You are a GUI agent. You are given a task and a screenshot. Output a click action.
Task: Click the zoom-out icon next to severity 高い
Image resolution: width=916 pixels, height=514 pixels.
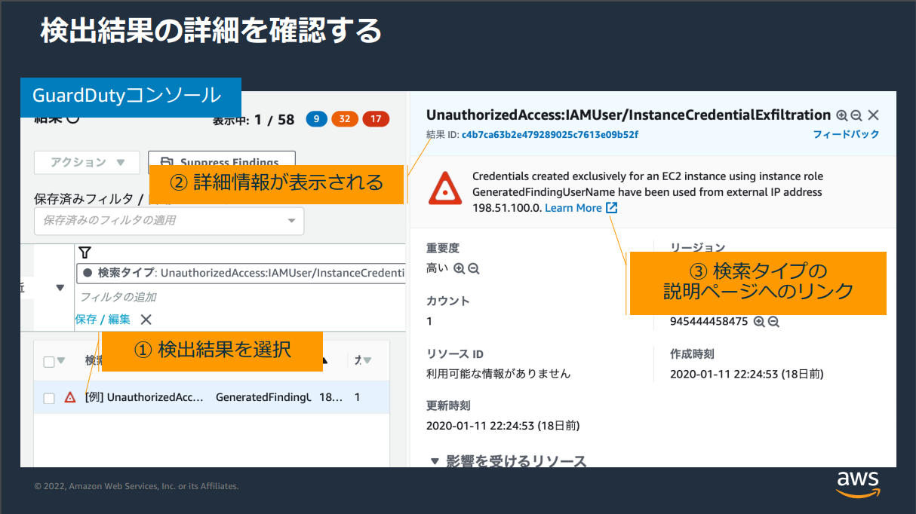[473, 268]
